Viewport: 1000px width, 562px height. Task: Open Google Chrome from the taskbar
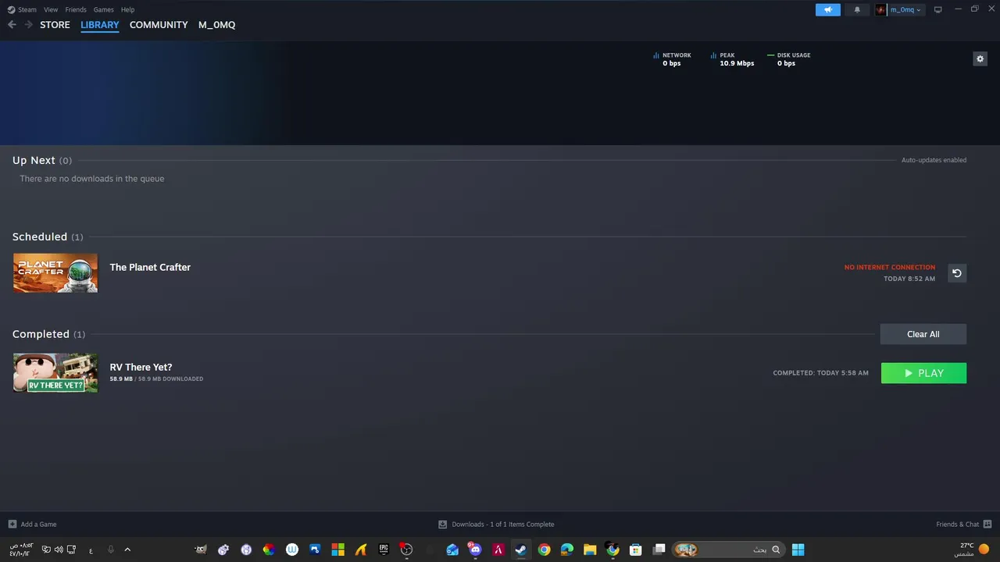click(544, 550)
